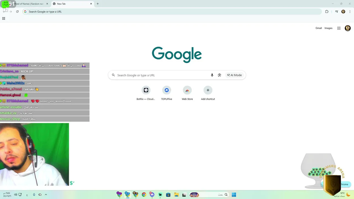Open the Chrome profile avatar in toolbar
This screenshot has width=354, height=199.
click(343, 12)
